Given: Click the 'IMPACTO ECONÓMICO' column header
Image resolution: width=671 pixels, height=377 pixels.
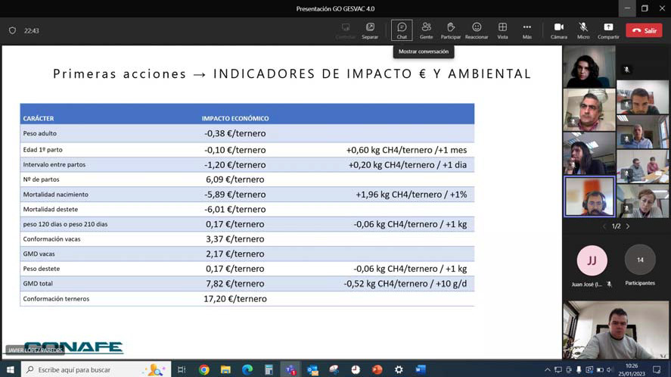Looking at the screenshot, I should click(235, 118).
